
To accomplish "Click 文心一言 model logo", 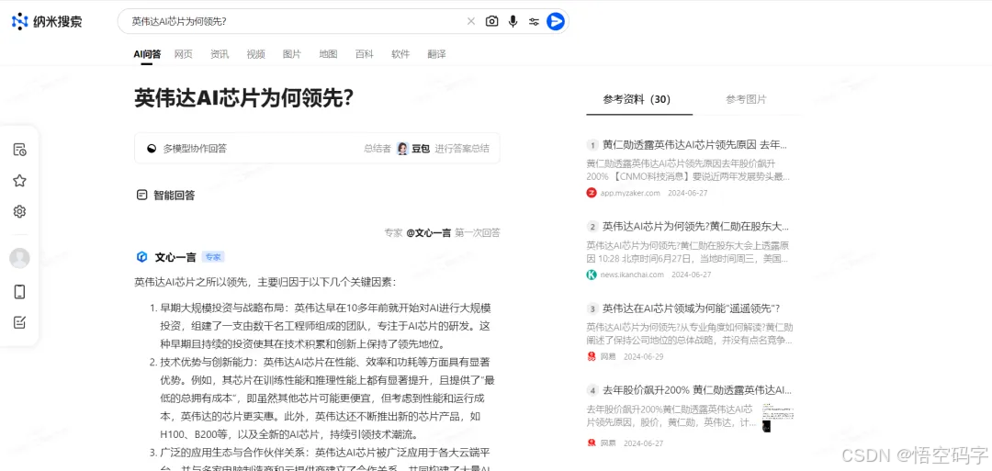I will tap(141, 257).
